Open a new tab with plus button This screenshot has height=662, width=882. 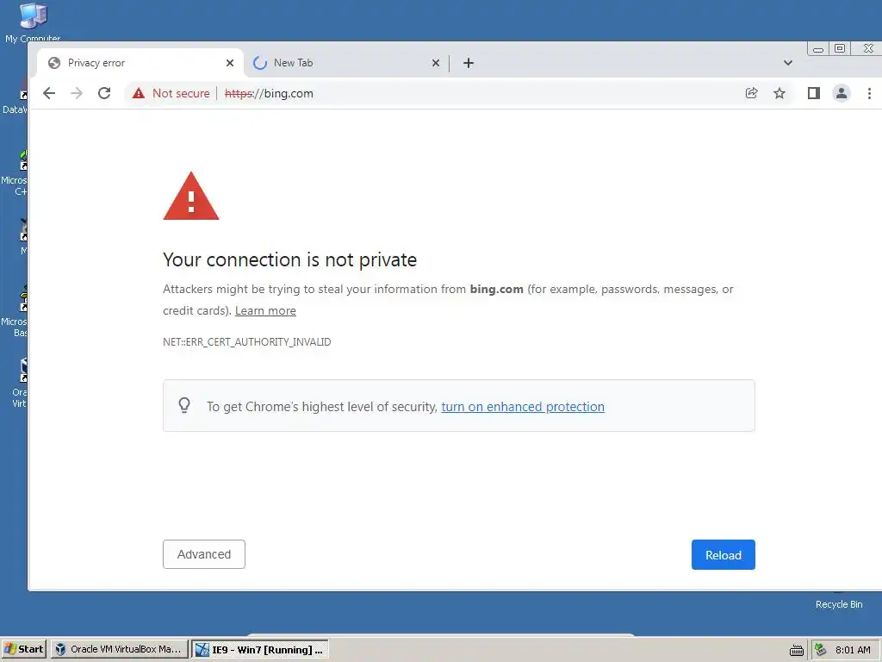[468, 63]
